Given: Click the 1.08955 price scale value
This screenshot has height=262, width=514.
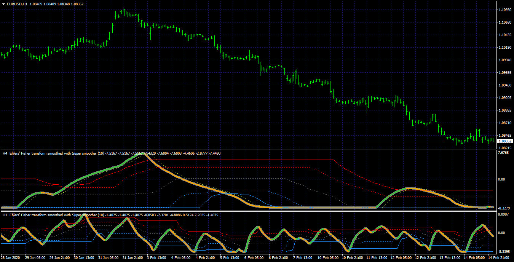Looking at the screenshot, I should pos(504,110).
